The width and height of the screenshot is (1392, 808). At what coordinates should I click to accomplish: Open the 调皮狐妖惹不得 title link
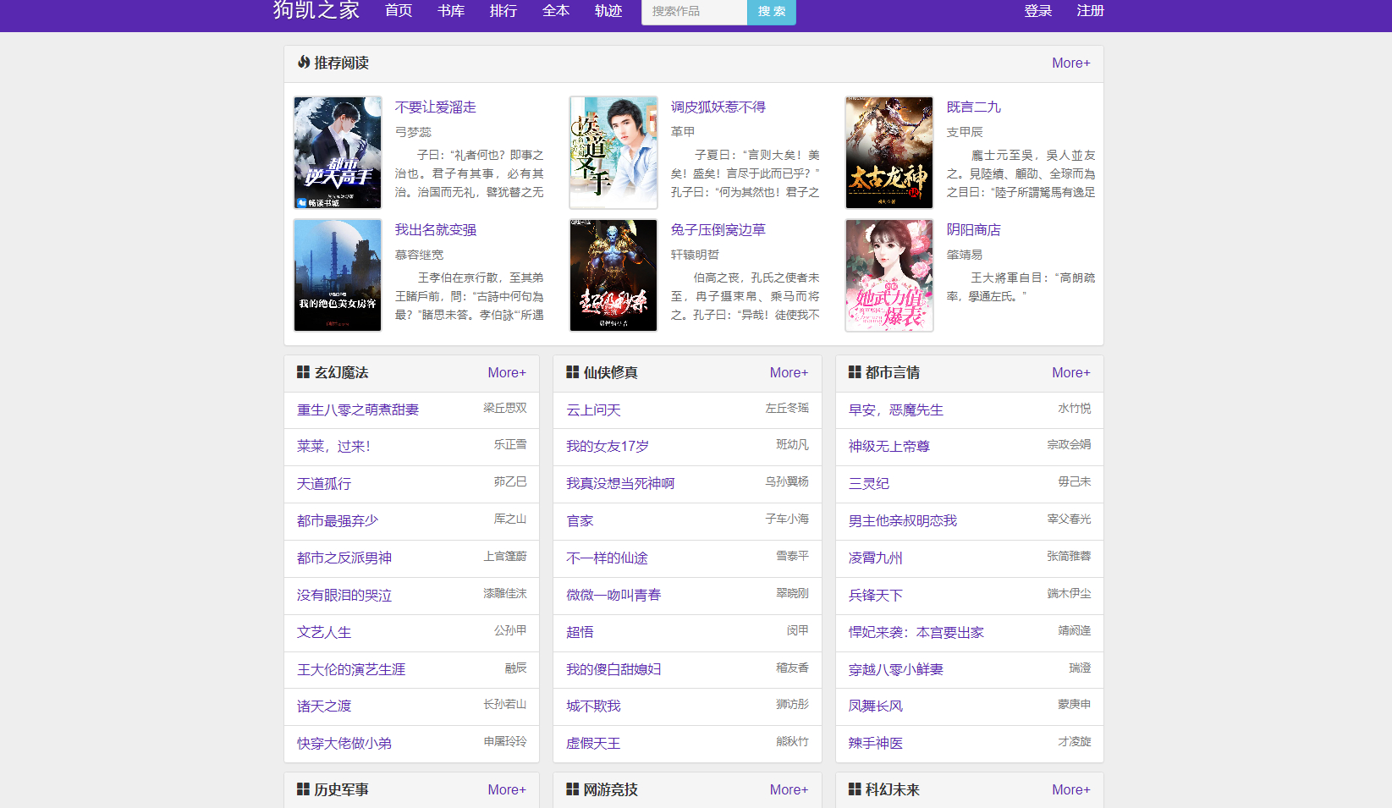click(x=718, y=107)
